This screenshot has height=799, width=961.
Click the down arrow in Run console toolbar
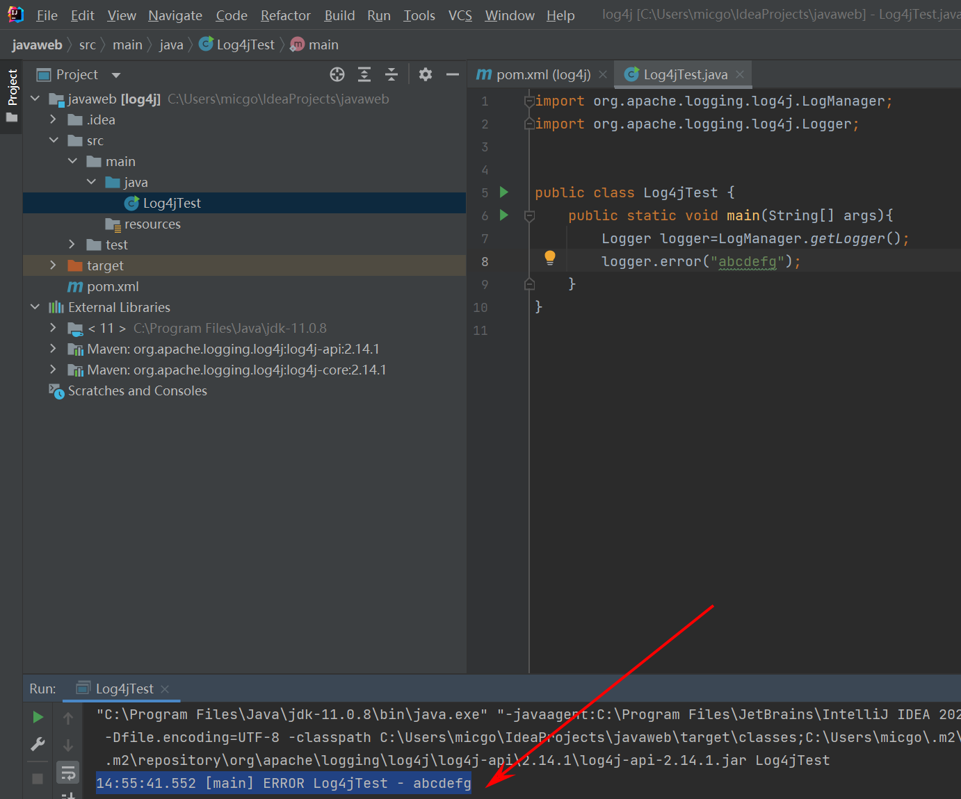(68, 746)
